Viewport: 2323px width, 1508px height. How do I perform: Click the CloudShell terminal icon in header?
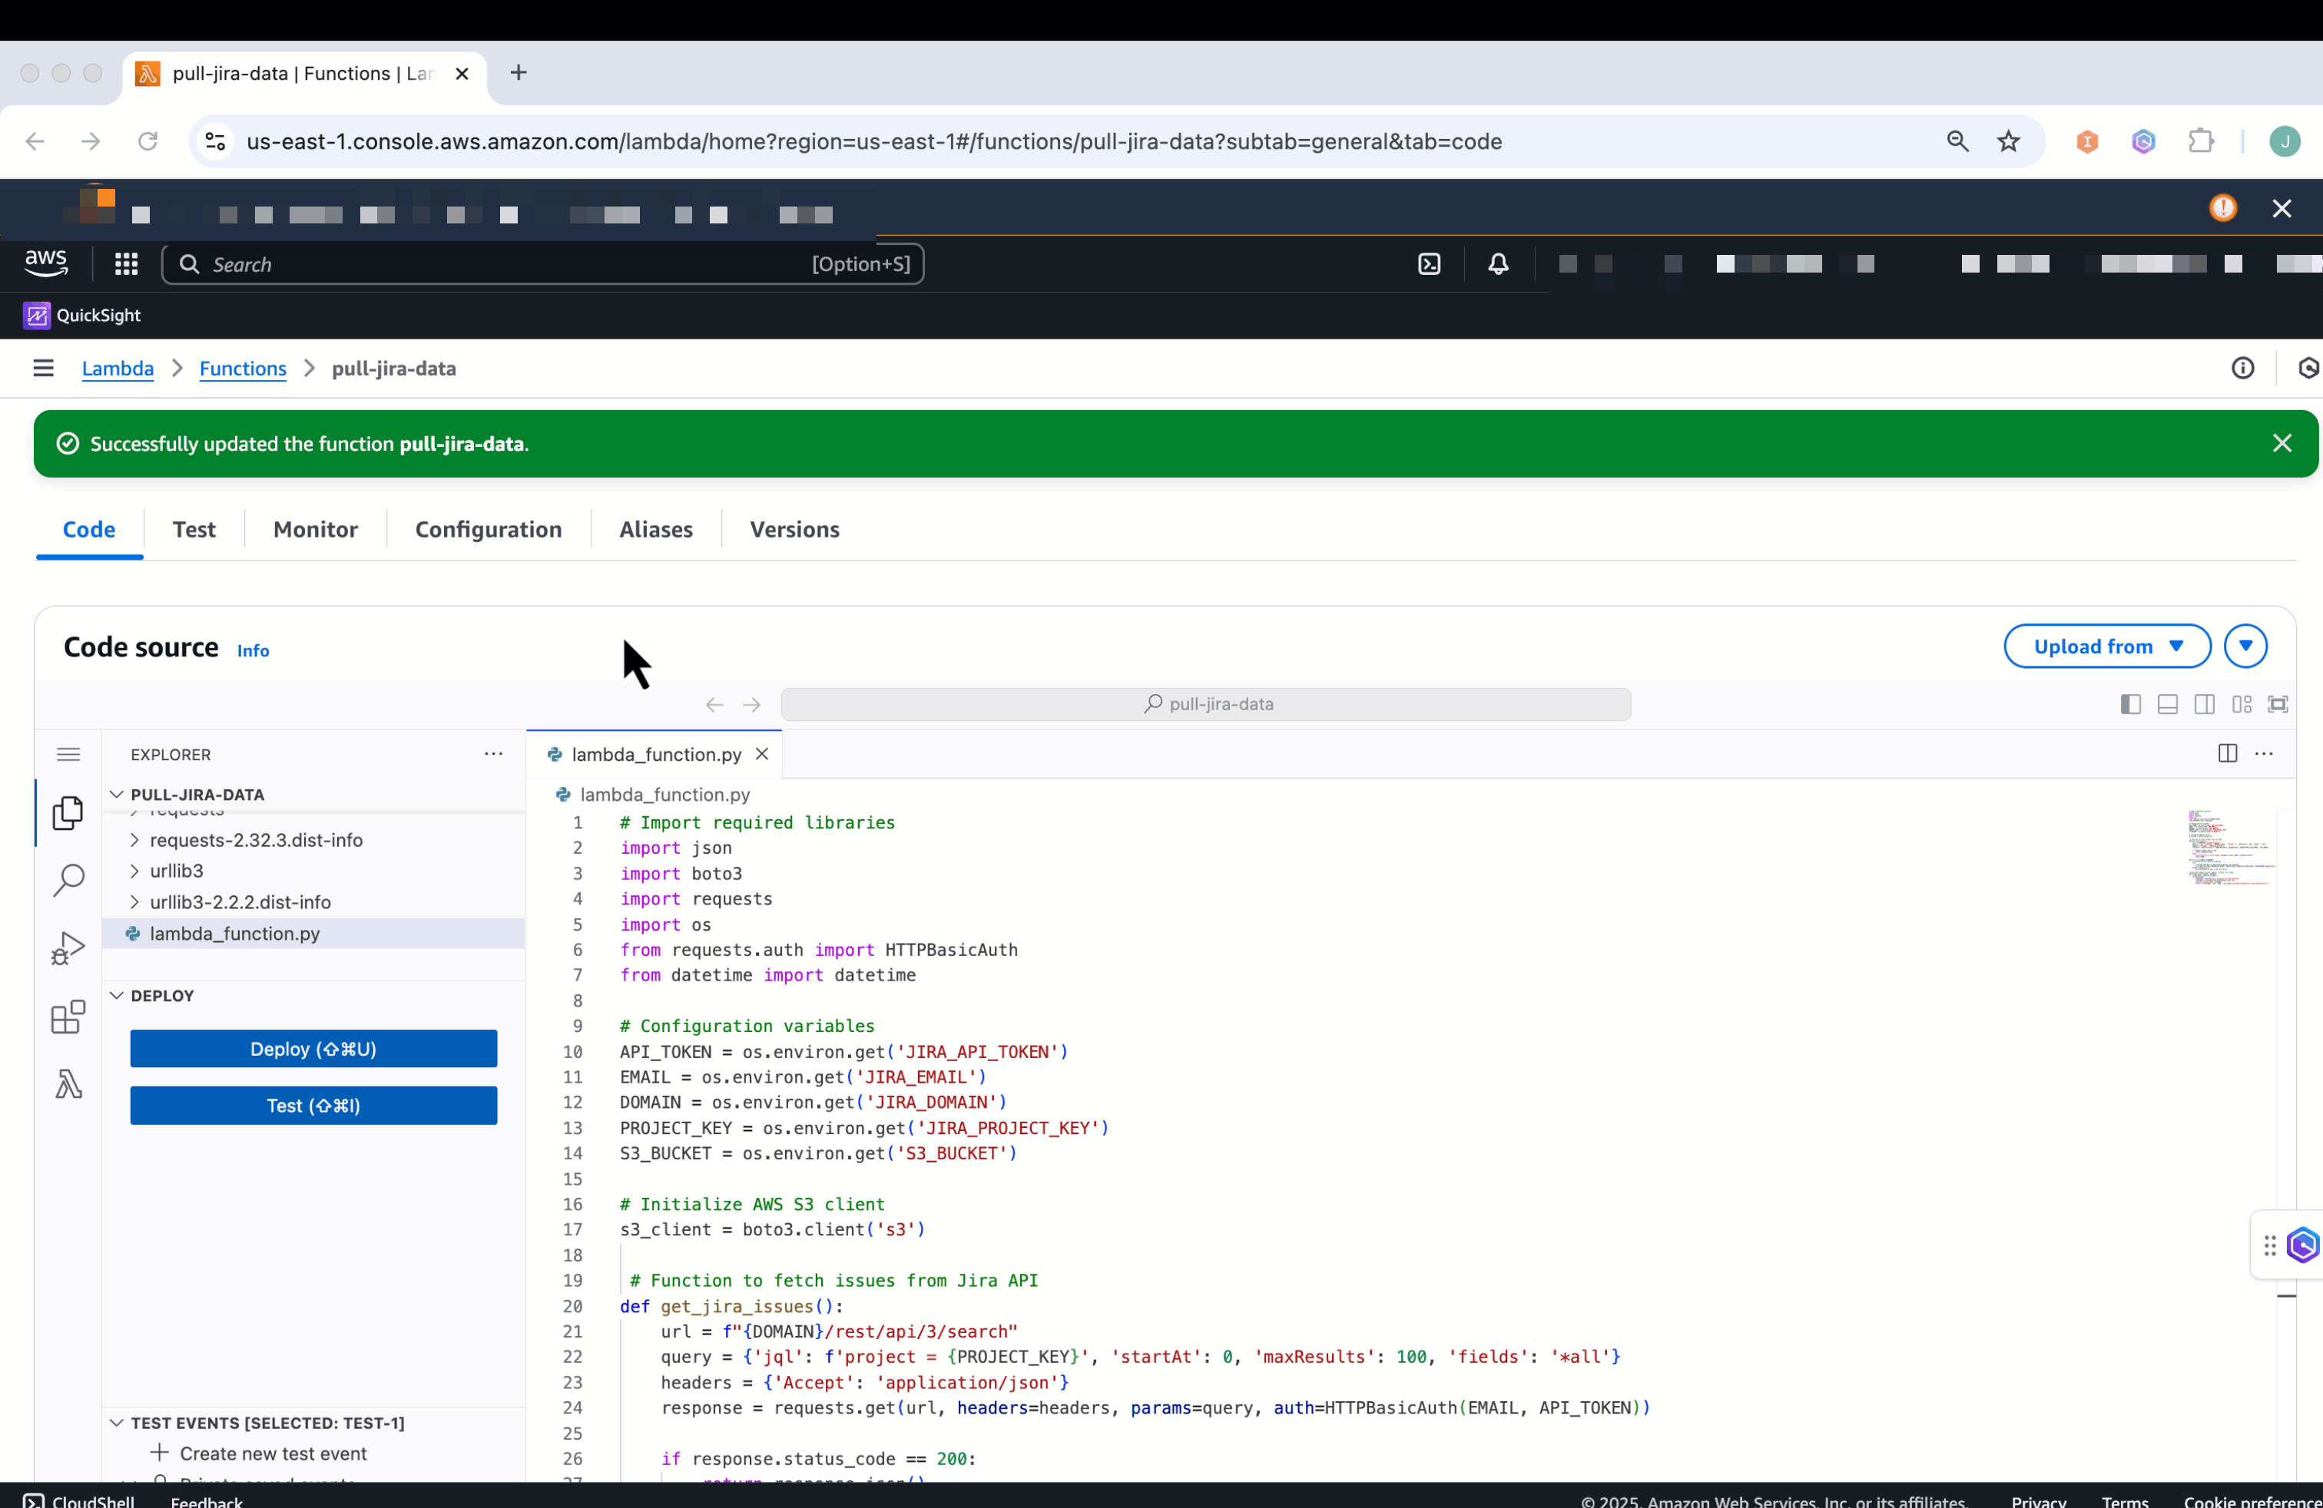[x=1429, y=264]
